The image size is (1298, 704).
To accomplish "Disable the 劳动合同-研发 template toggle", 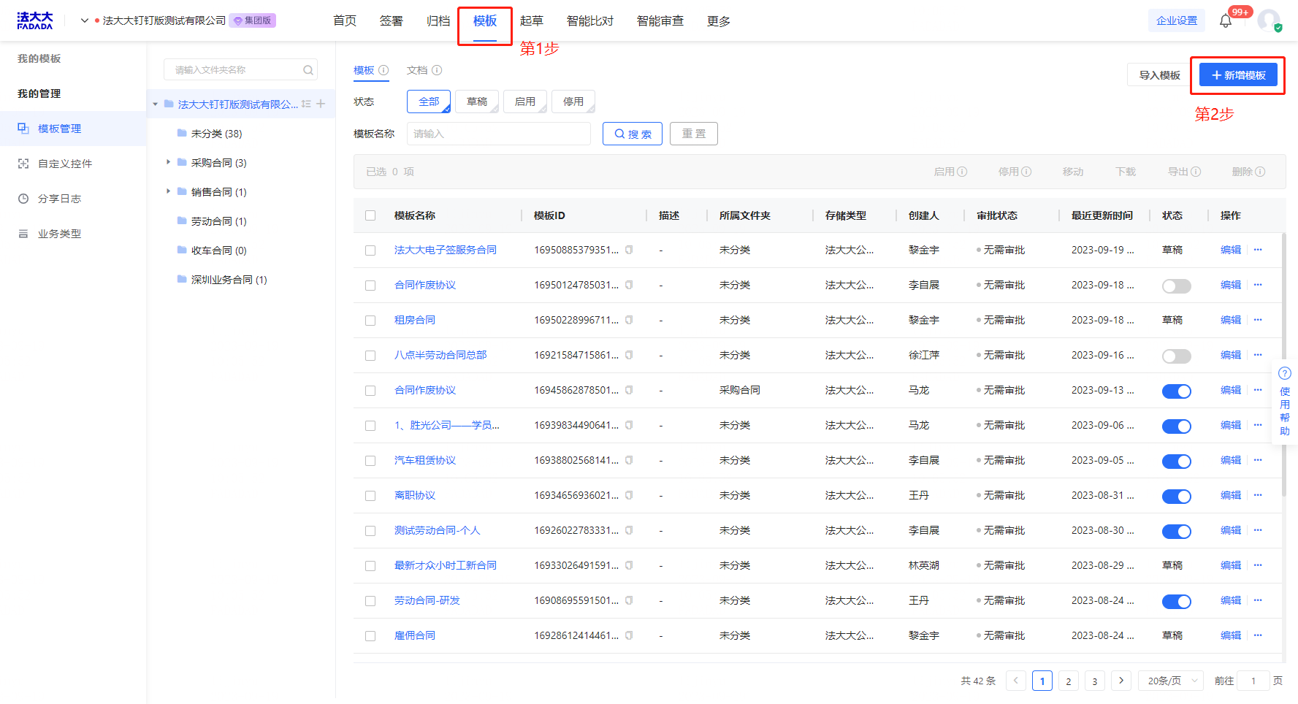I will 1177,601.
